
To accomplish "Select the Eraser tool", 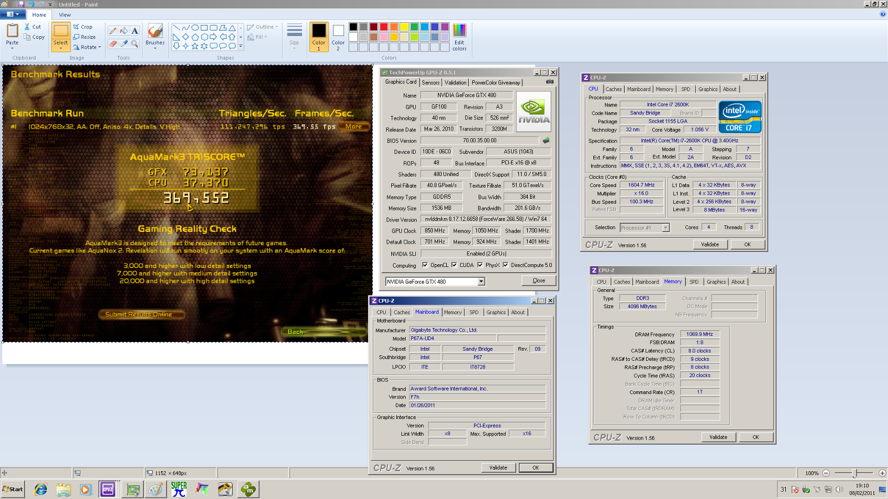I will (113, 43).
